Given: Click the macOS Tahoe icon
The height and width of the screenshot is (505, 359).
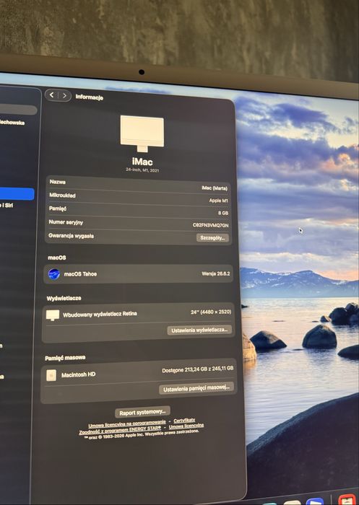Looking at the screenshot, I should (54, 273).
